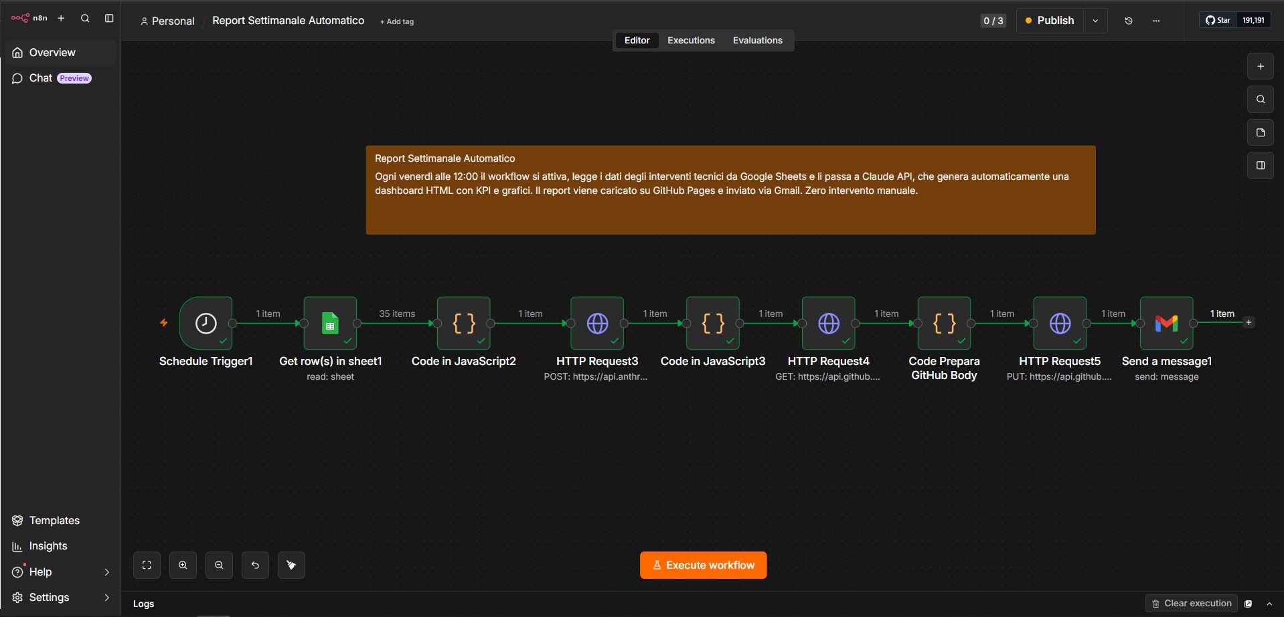
Task: Open search via top-left magnifier icon
Action: (85, 18)
